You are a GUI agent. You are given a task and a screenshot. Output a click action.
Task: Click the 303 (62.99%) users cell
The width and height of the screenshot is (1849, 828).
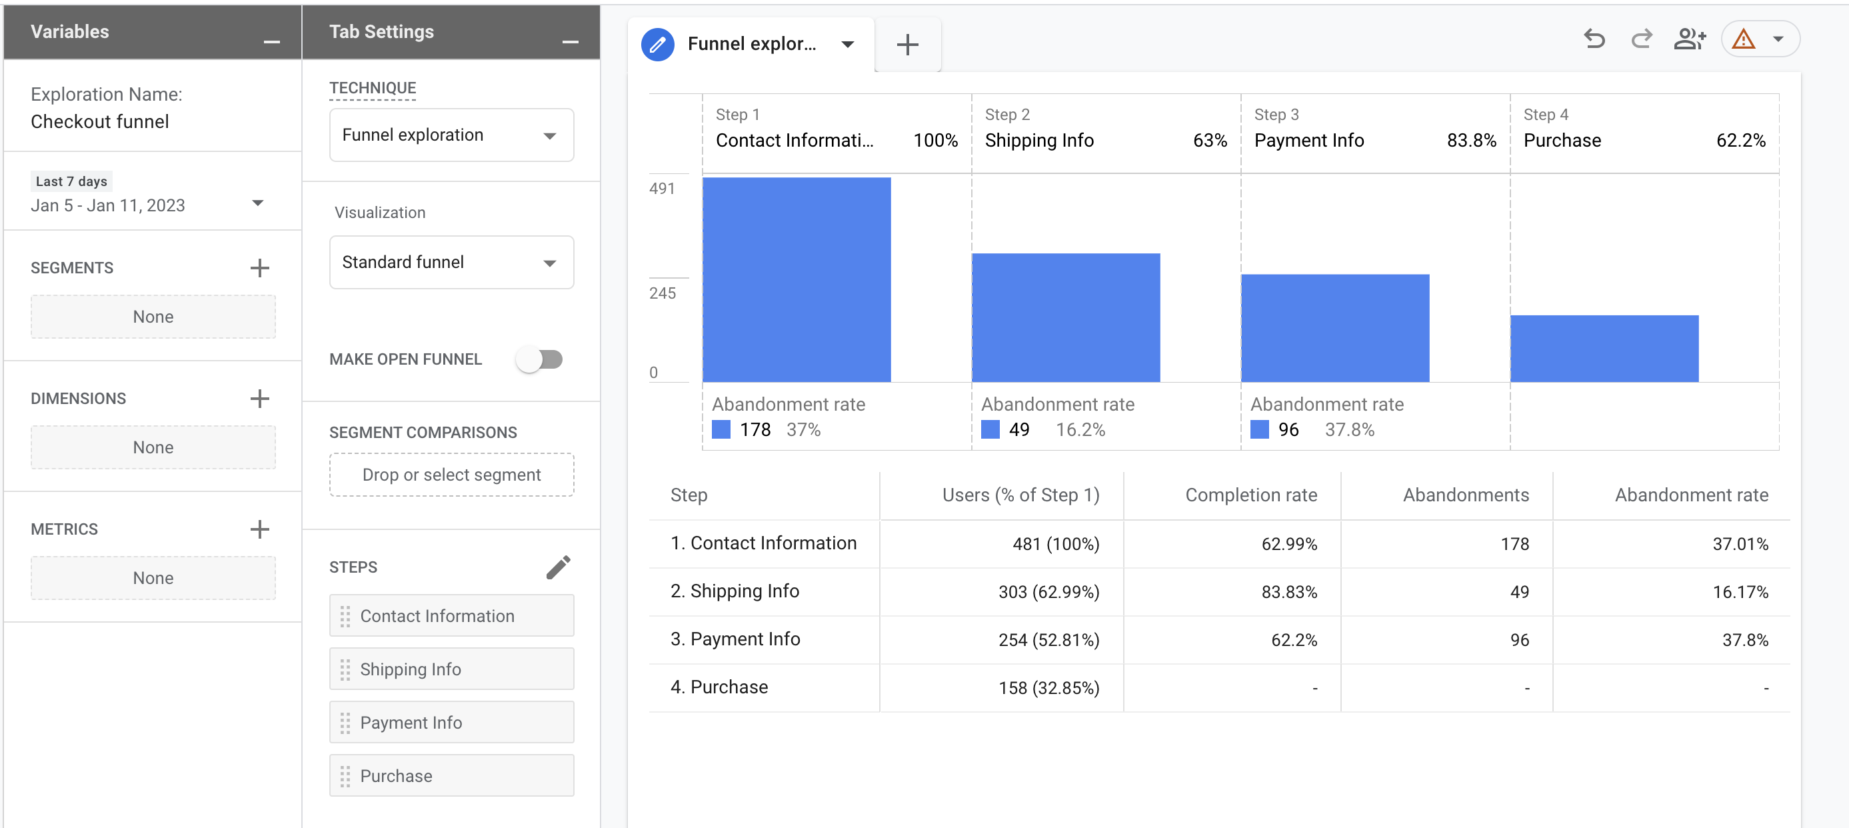1048,593
